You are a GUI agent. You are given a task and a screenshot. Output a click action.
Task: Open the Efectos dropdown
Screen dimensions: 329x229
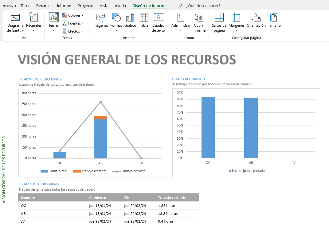[73, 31]
